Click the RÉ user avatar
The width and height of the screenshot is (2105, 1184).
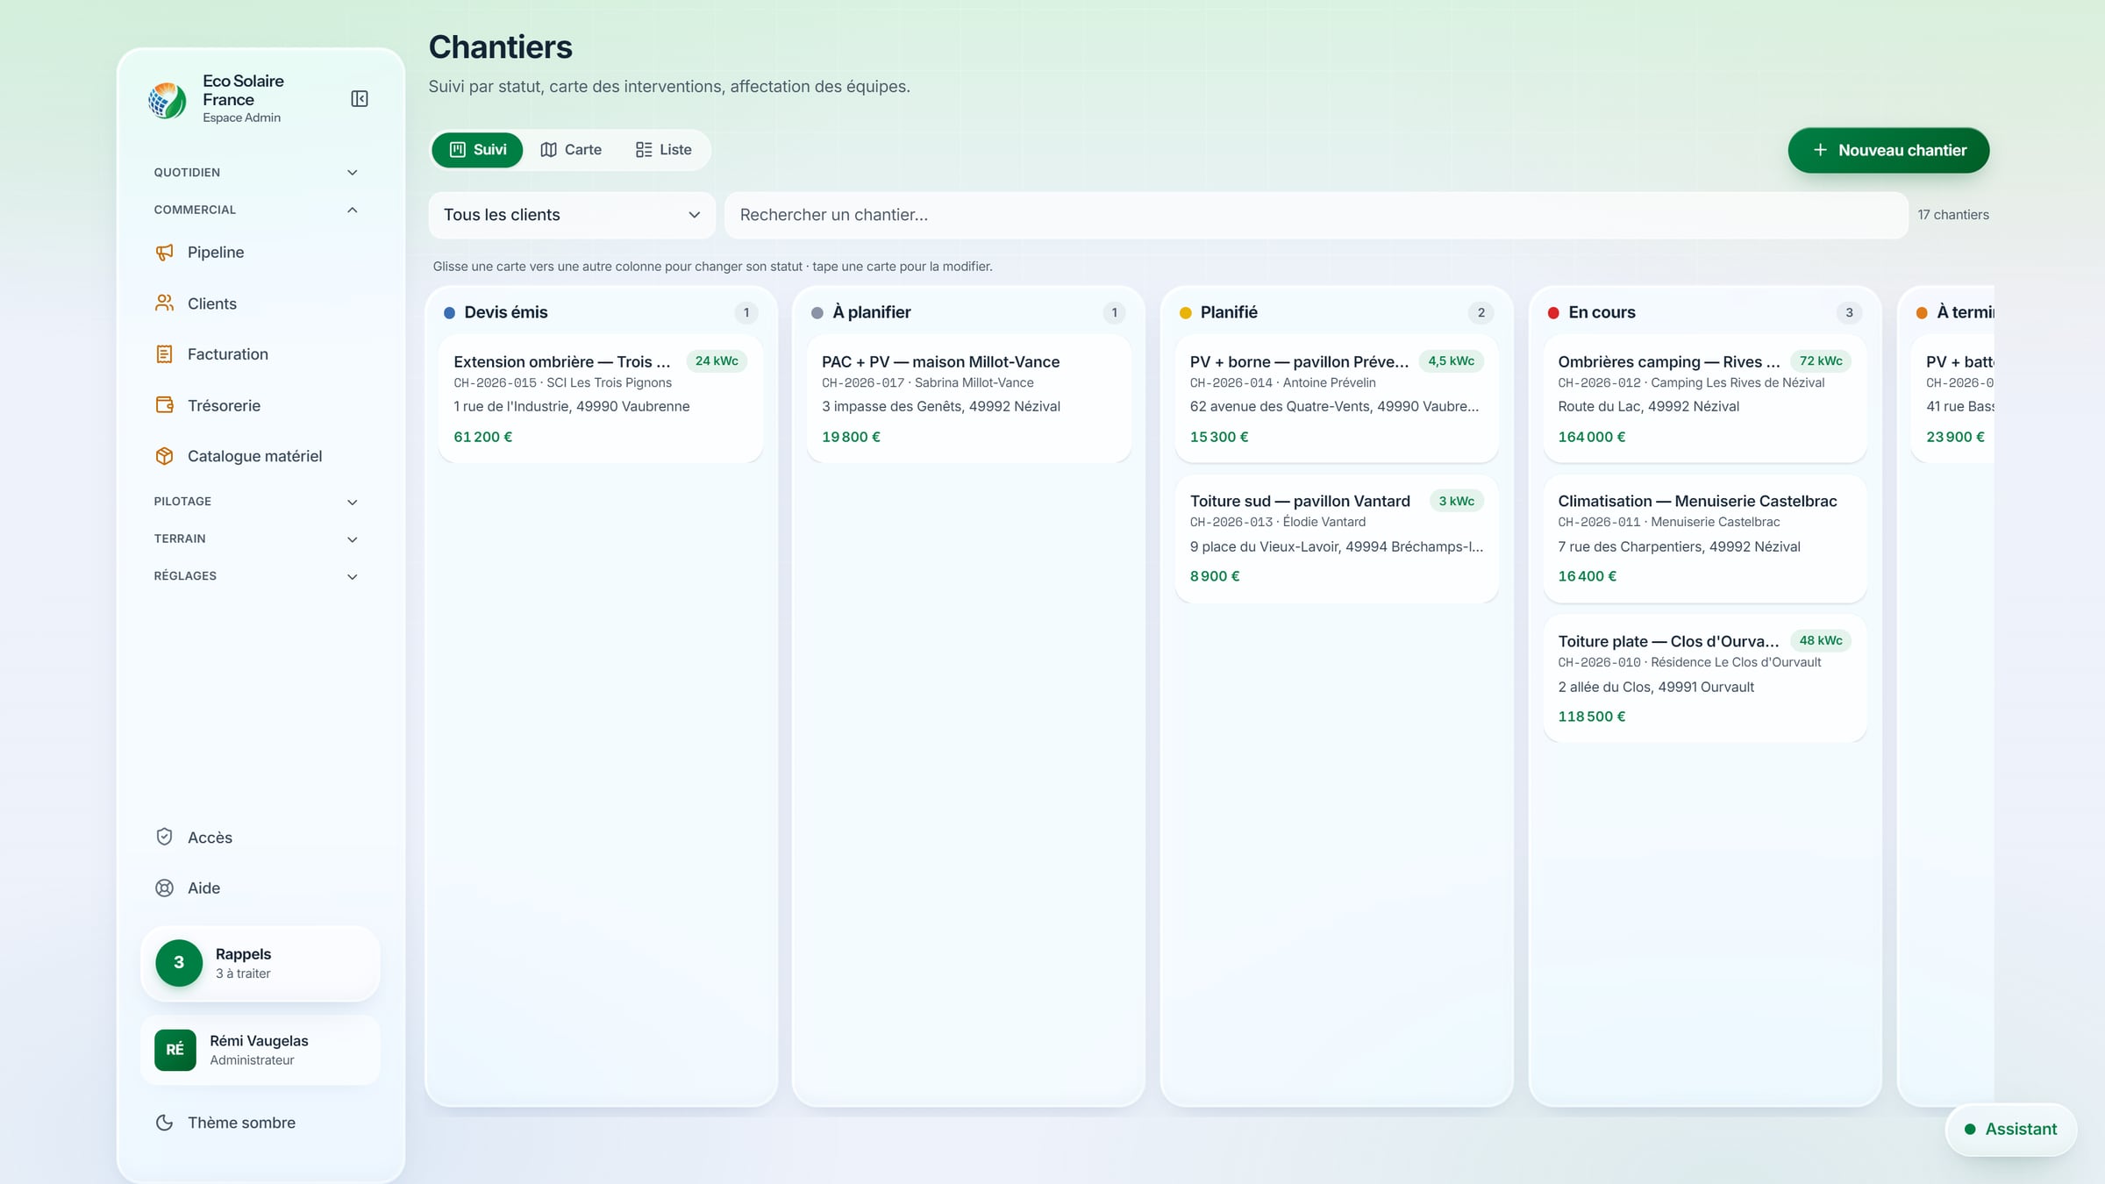pos(175,1050)
